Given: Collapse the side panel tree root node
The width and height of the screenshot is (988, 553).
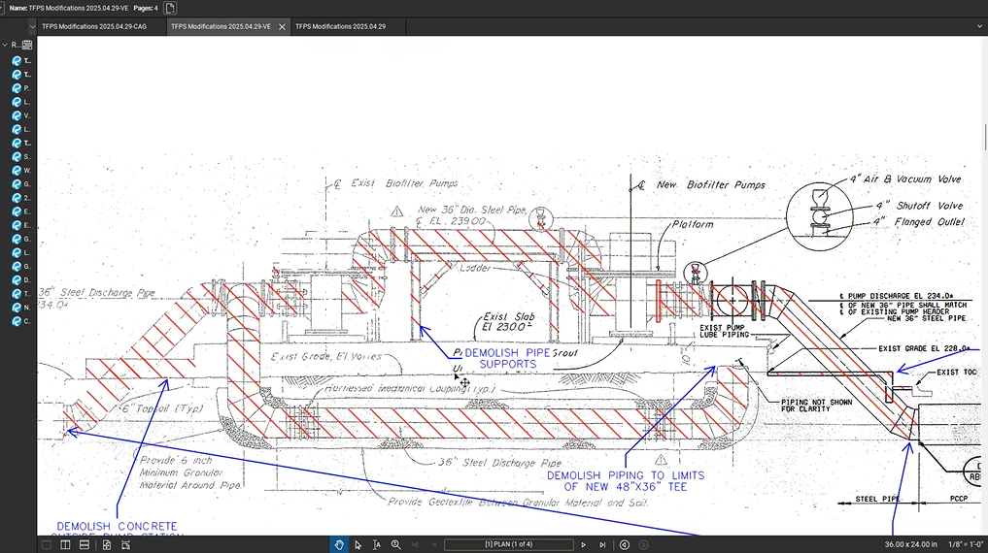Looking at the screenshot, I should (x=4, y=45).
